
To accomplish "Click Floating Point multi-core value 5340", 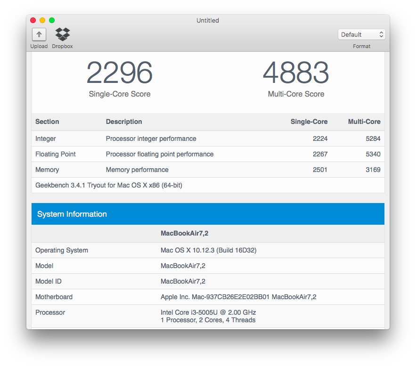I will (373, 154).
